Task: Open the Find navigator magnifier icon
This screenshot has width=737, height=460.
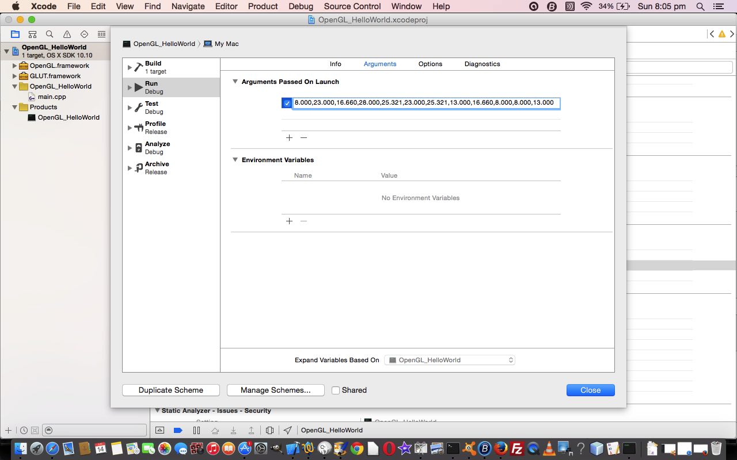Action: tap(50, 34)
